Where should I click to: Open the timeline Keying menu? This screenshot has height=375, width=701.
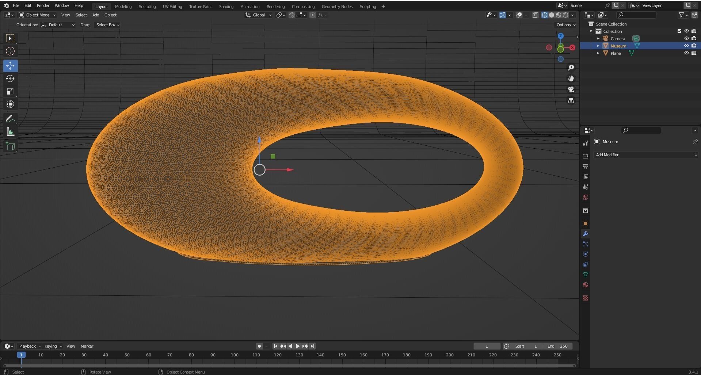53,346
